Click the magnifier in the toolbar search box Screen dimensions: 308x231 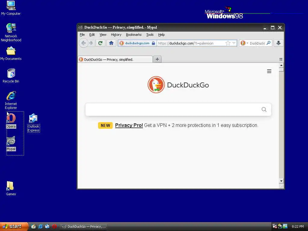[x=269, y=43]
